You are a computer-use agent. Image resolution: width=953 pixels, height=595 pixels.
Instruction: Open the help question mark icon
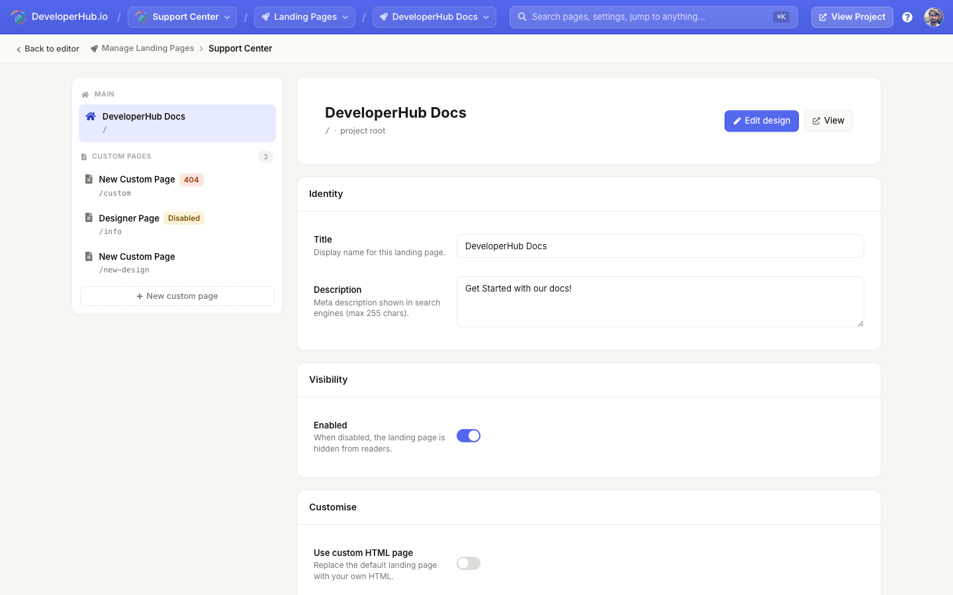(907, 17)
